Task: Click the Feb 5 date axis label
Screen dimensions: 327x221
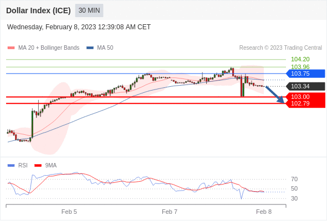Action: coord(69,212)
